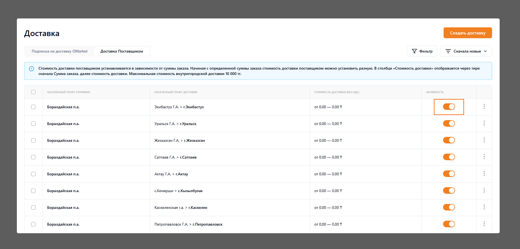Click destination г.Петропавловск cell text

pyautogui.click(x=207, y=224)
